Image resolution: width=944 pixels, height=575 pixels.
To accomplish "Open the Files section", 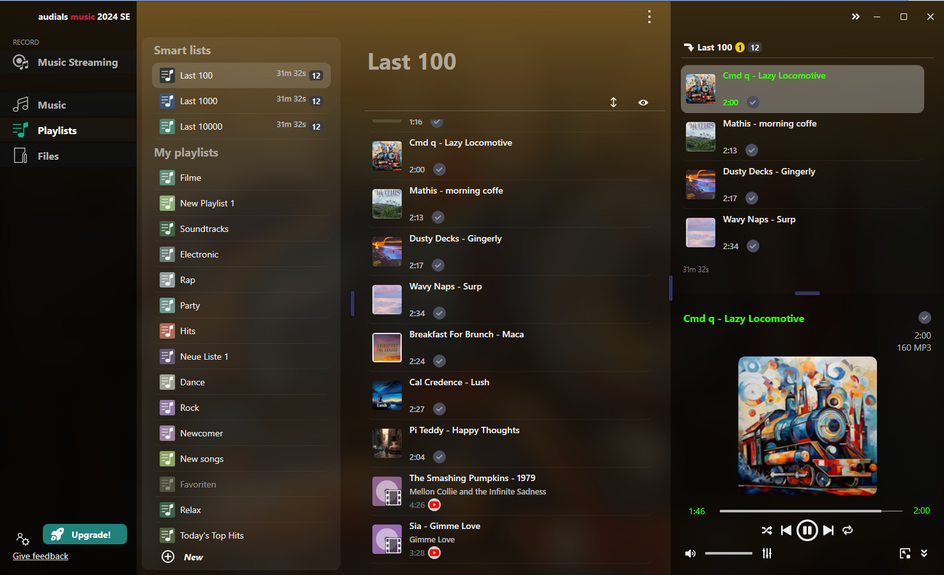I will [x=68, y=156].
